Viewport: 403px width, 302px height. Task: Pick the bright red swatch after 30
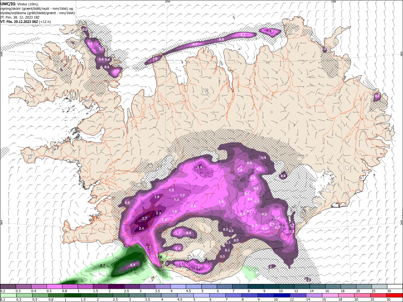point(394,295)
